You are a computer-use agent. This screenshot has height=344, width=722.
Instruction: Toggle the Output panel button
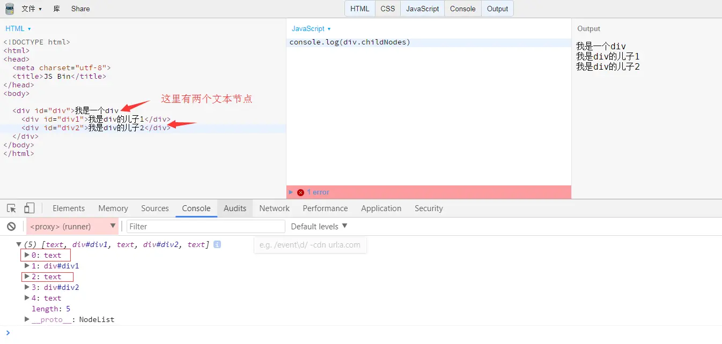(x=497, y=9)
